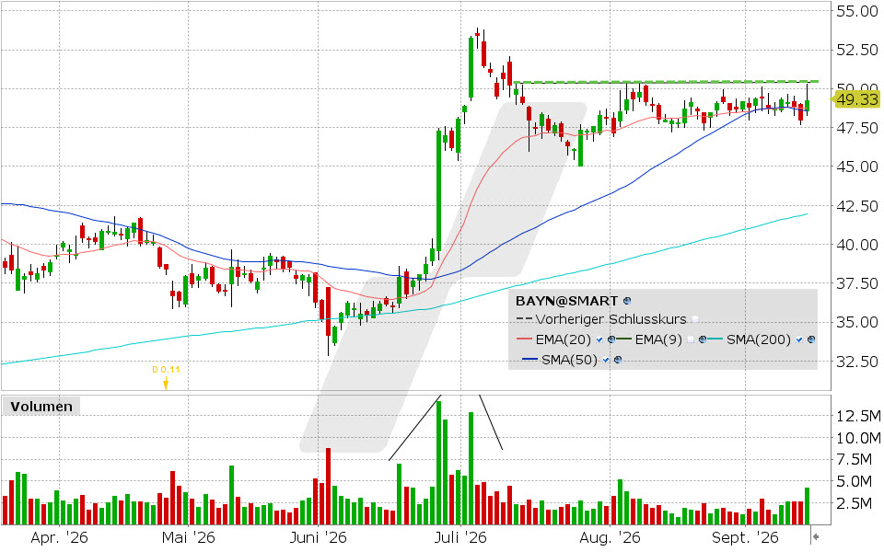This screenshot has height=552, width=884.
Task: Click the Mai '26 date label
Action: pyautogui.click(x=188, y=537)
